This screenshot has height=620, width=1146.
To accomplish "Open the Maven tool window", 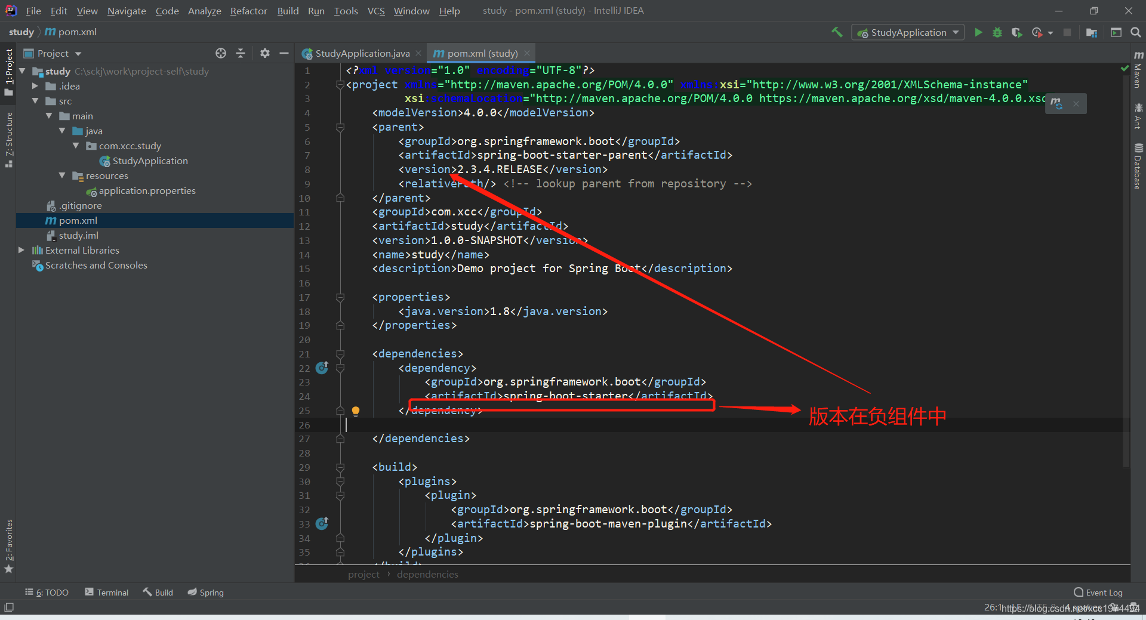I will [1138, 69].
